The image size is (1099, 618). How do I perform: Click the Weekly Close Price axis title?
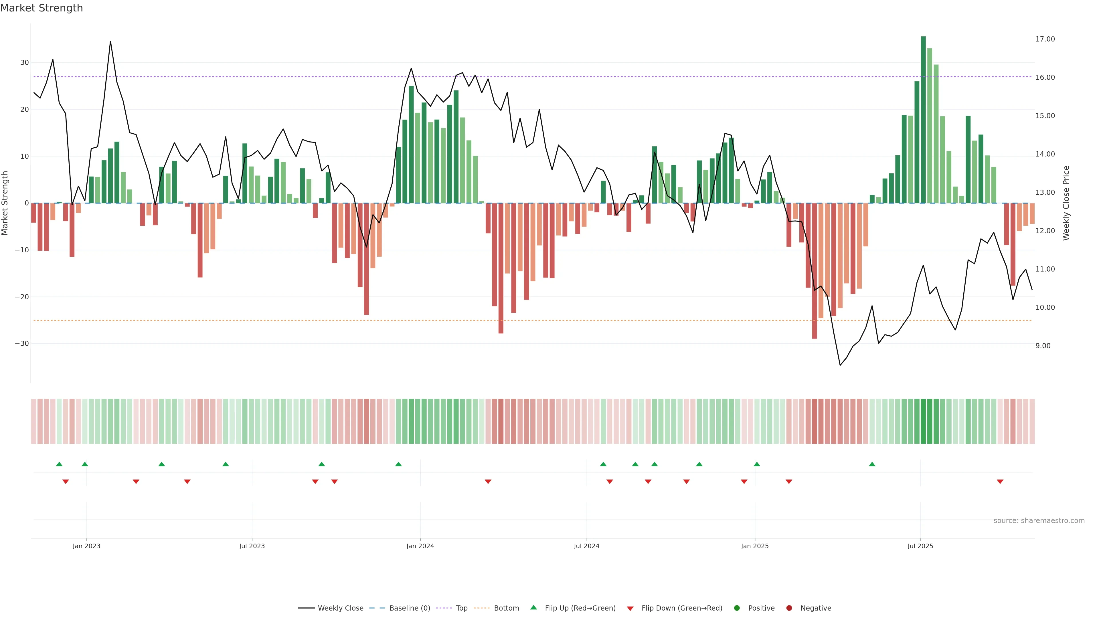[x=1066, y=203]
